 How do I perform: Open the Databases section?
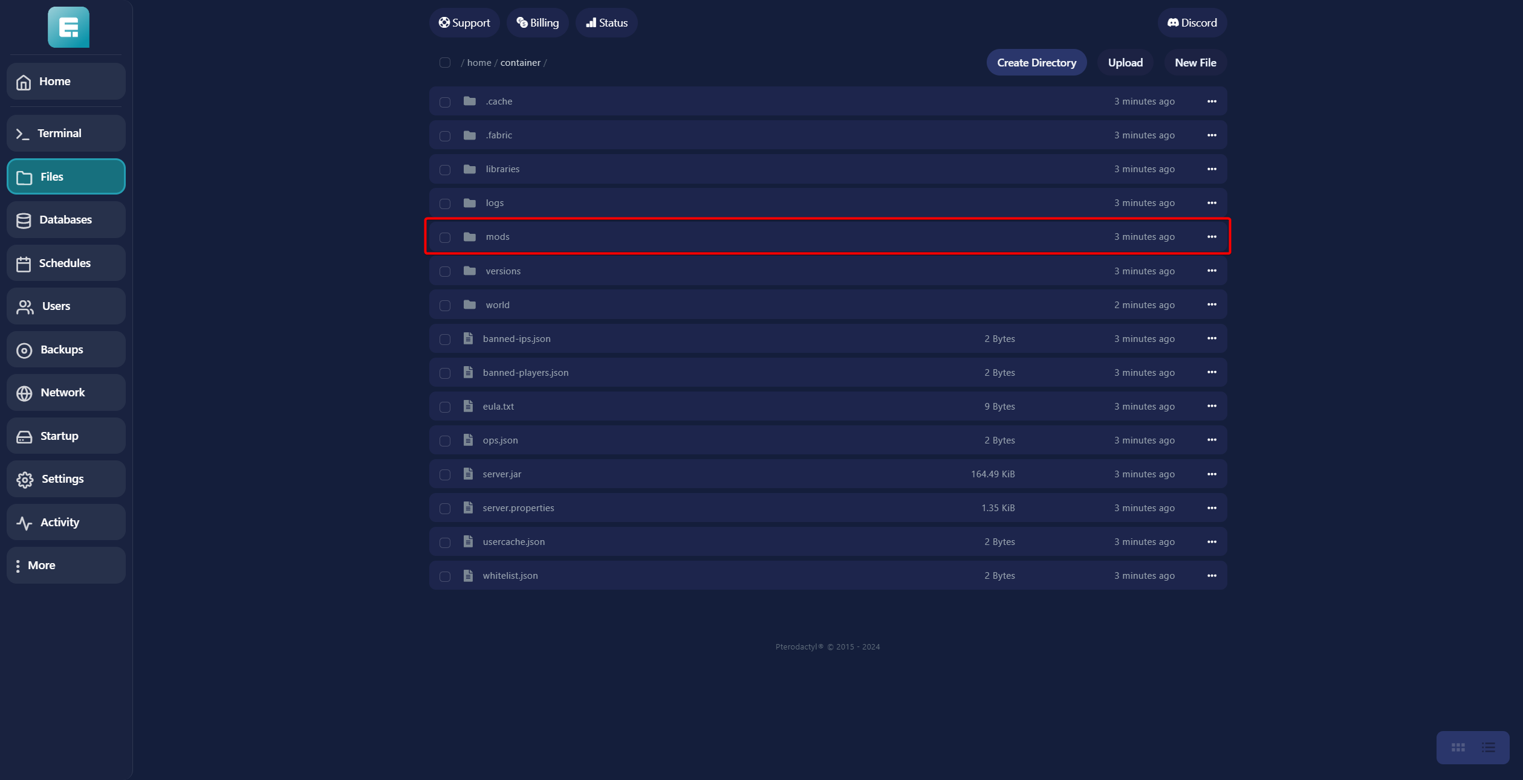(66, 220)
